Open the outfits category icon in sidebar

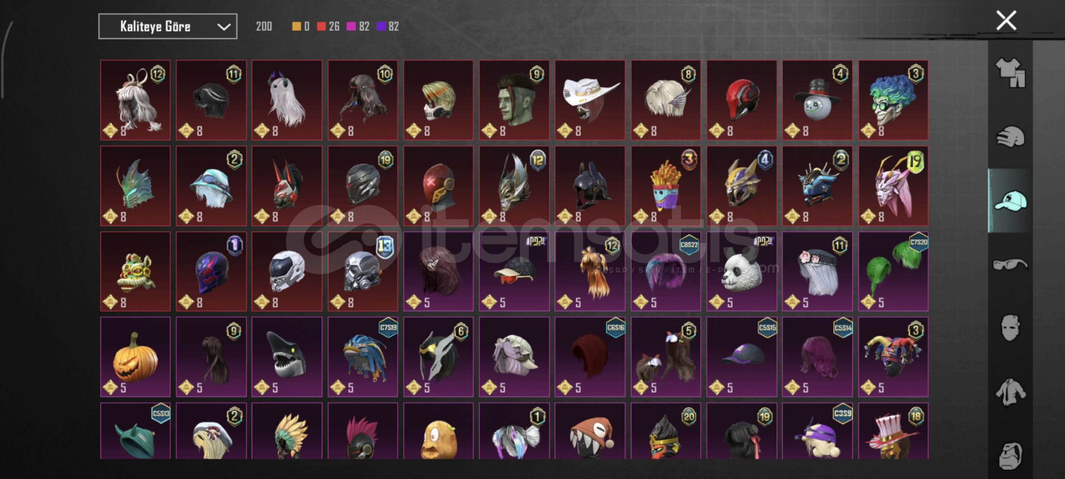1010,73
